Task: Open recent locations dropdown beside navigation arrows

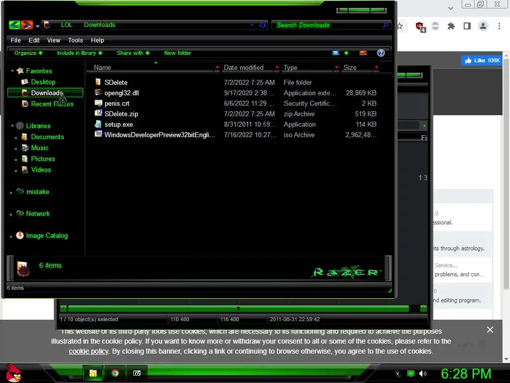Action: click(x=37, y=26)
